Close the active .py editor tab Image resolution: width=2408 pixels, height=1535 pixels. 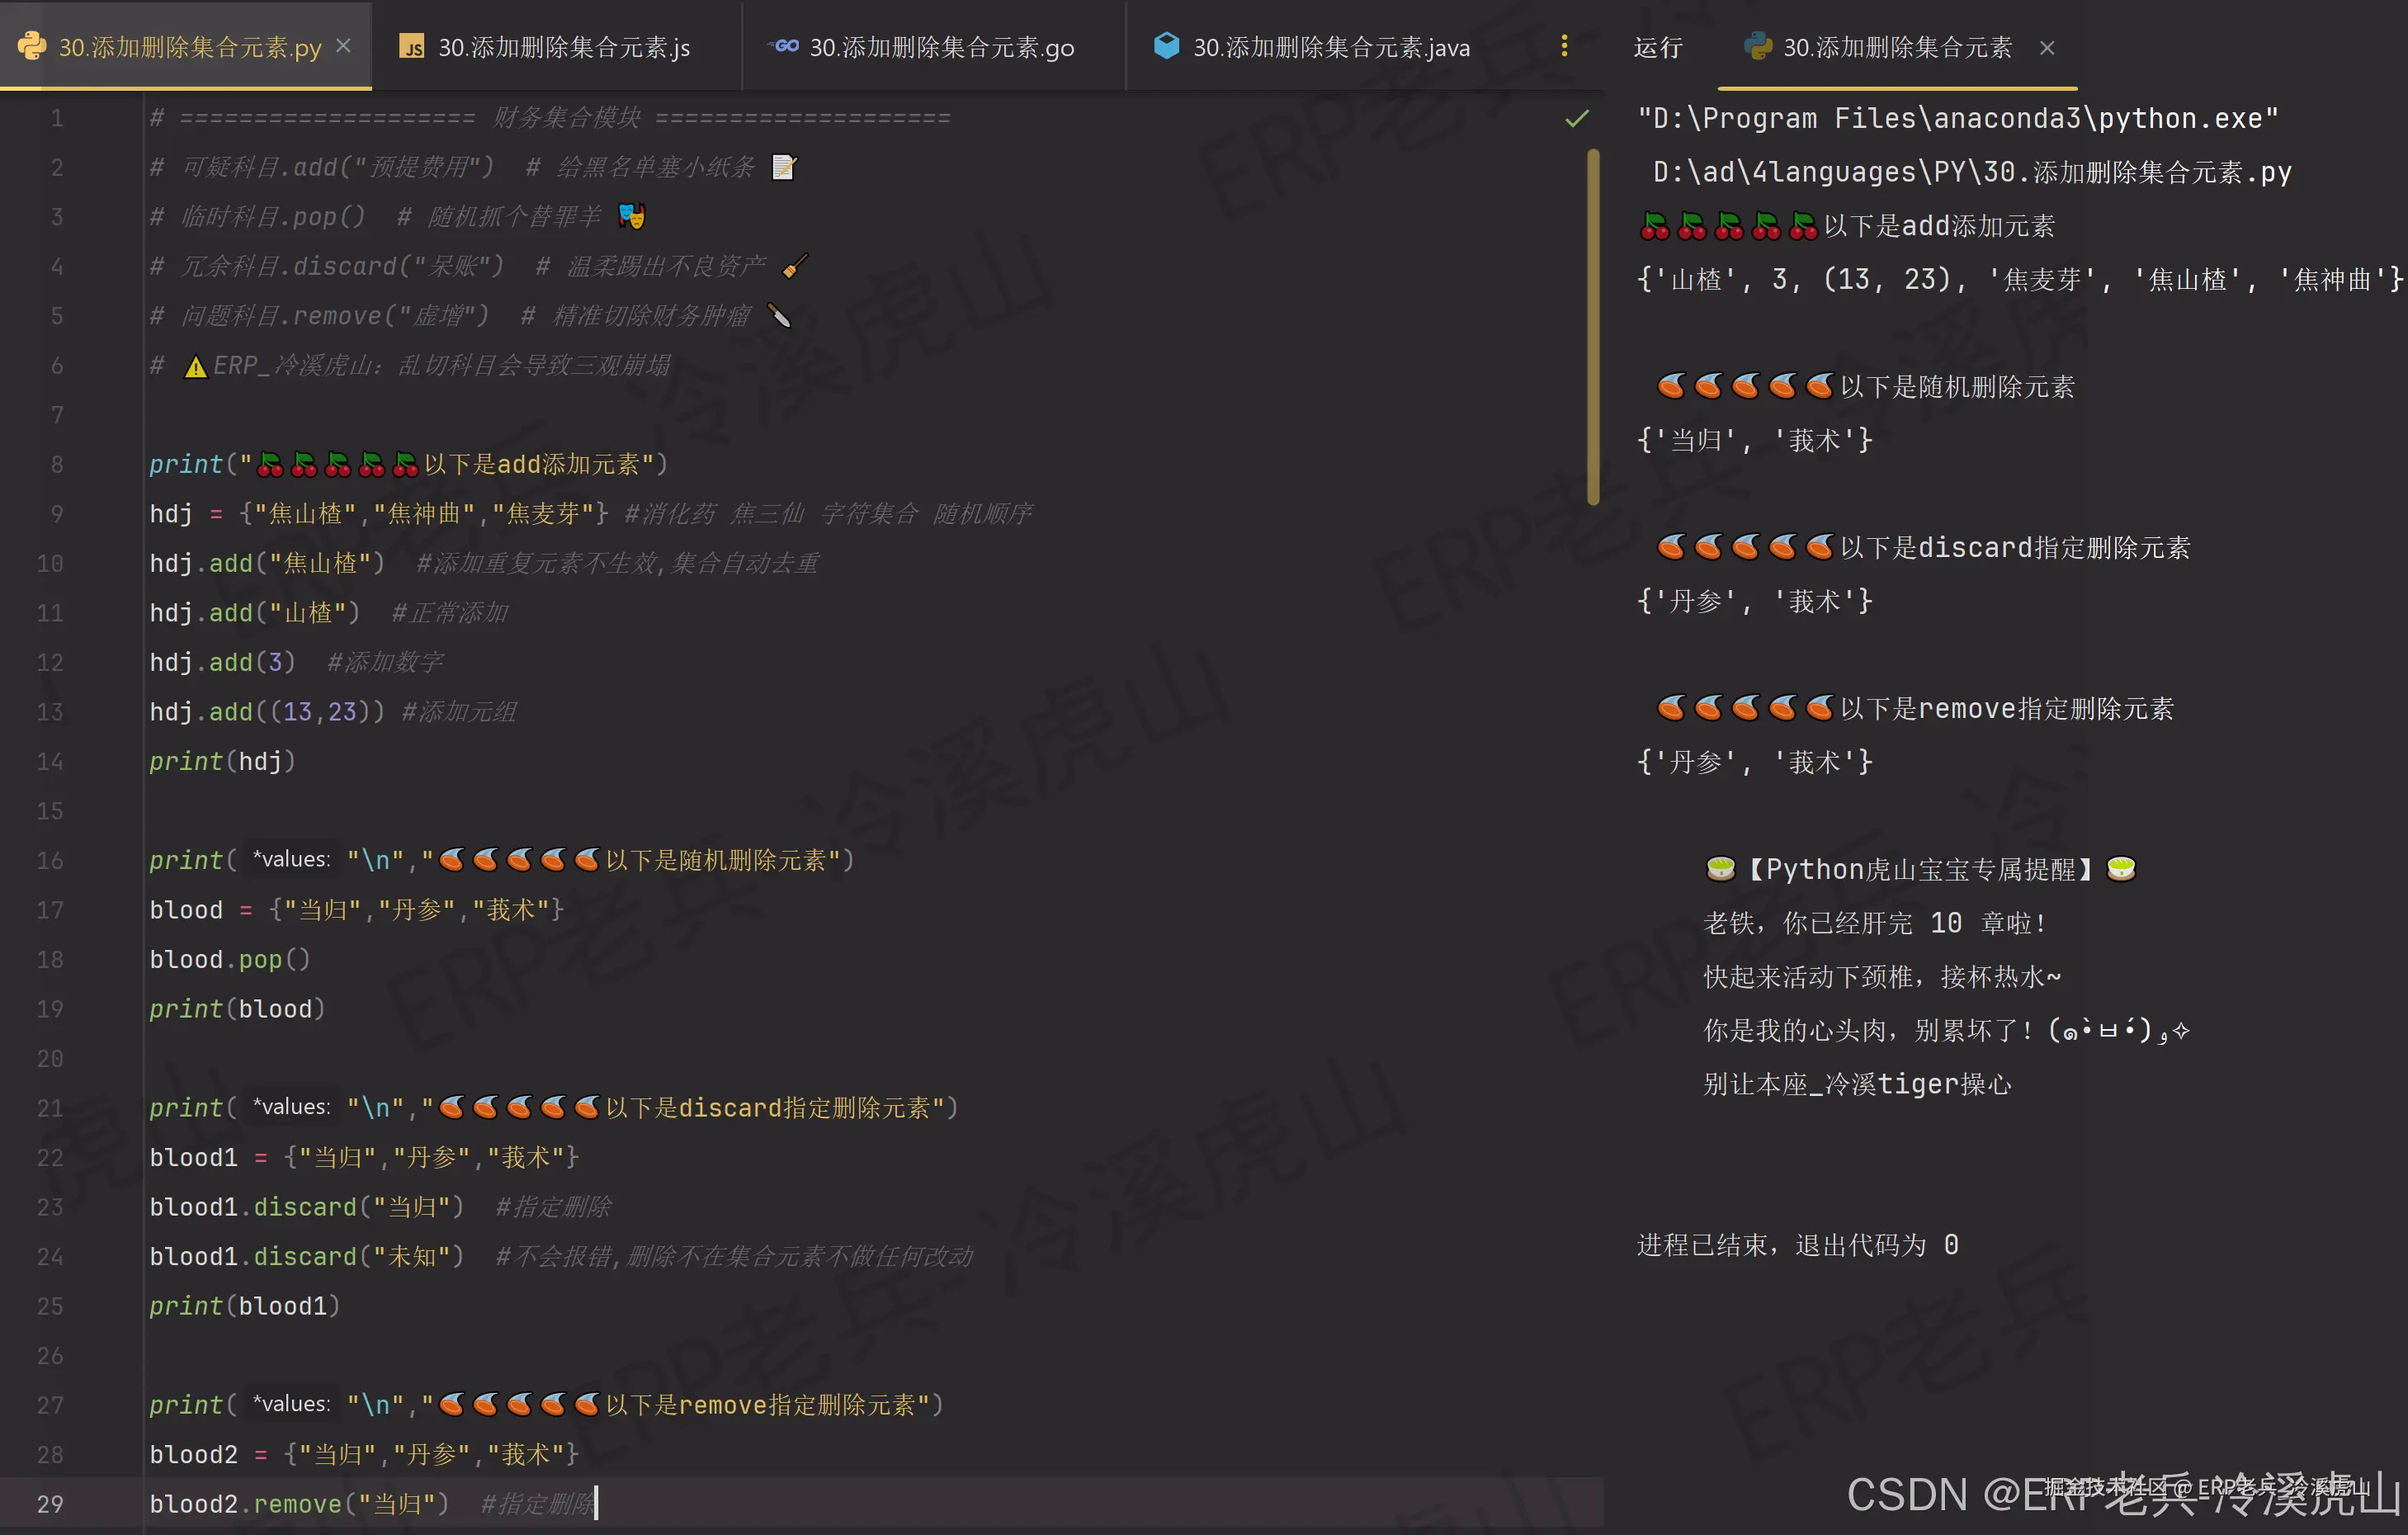pos(344,46)
